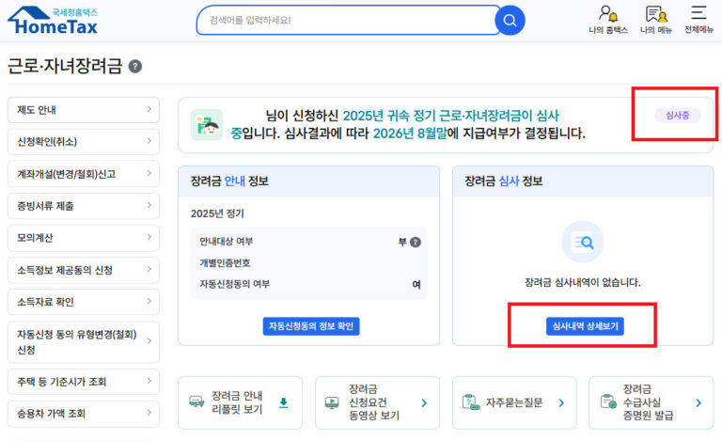
Task: Open 나의 홈택스 user icon
Action: pyautogui.click(x=608, y=21)
